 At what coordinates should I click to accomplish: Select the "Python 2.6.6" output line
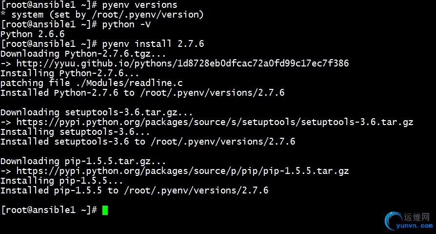coord(32,34)
